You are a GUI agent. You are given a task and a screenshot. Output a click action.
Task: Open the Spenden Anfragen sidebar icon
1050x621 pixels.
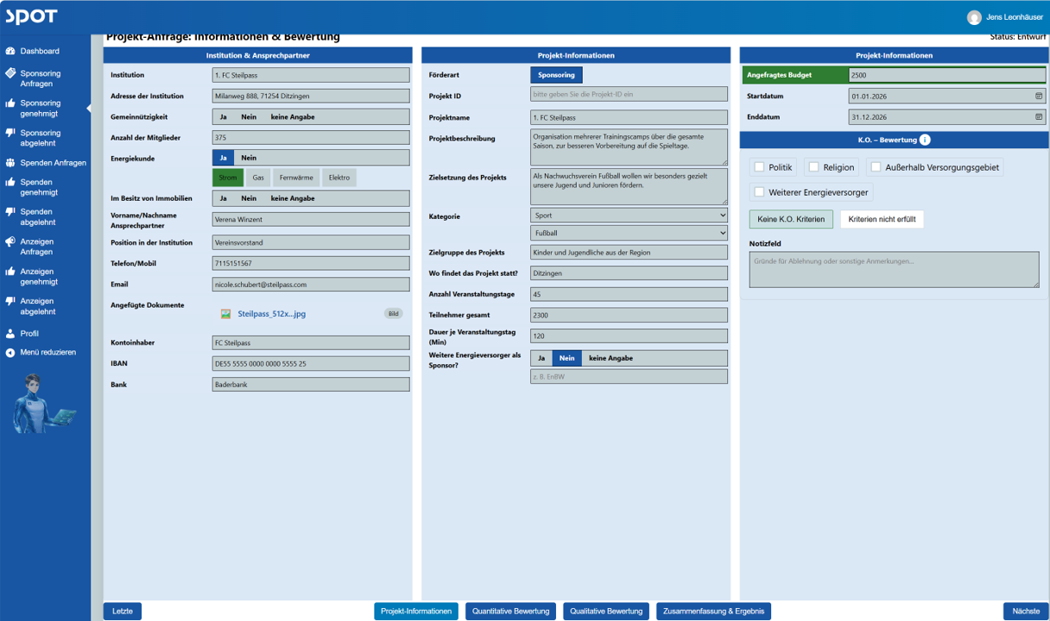pyautogui.click(x=10, y=162)
